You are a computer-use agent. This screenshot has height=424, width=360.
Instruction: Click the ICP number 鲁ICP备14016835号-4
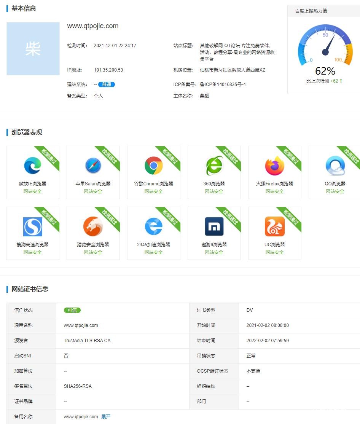pos(223,84)
